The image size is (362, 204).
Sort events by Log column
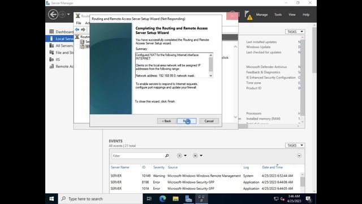[x=246, y=167]
